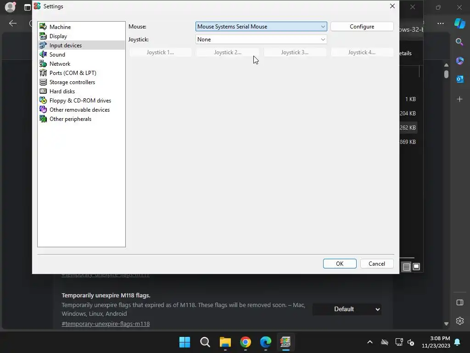
Task: Select Storage controllers category
Action: (x=72, y=82)
